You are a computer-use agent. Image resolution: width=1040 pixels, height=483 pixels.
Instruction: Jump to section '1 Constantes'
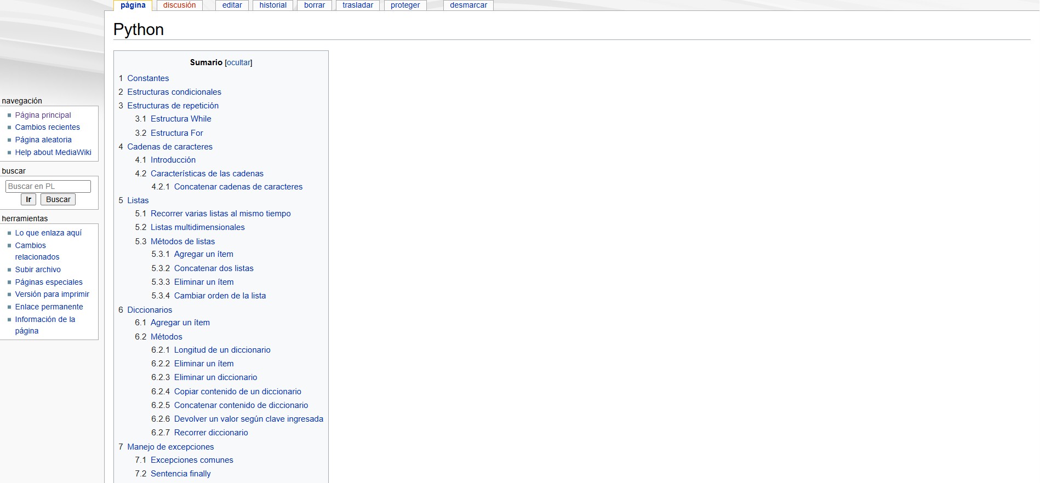point(144,78)
